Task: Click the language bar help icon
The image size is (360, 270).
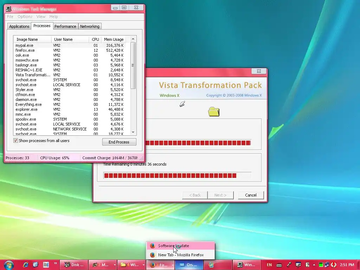Action: (307, 265)
